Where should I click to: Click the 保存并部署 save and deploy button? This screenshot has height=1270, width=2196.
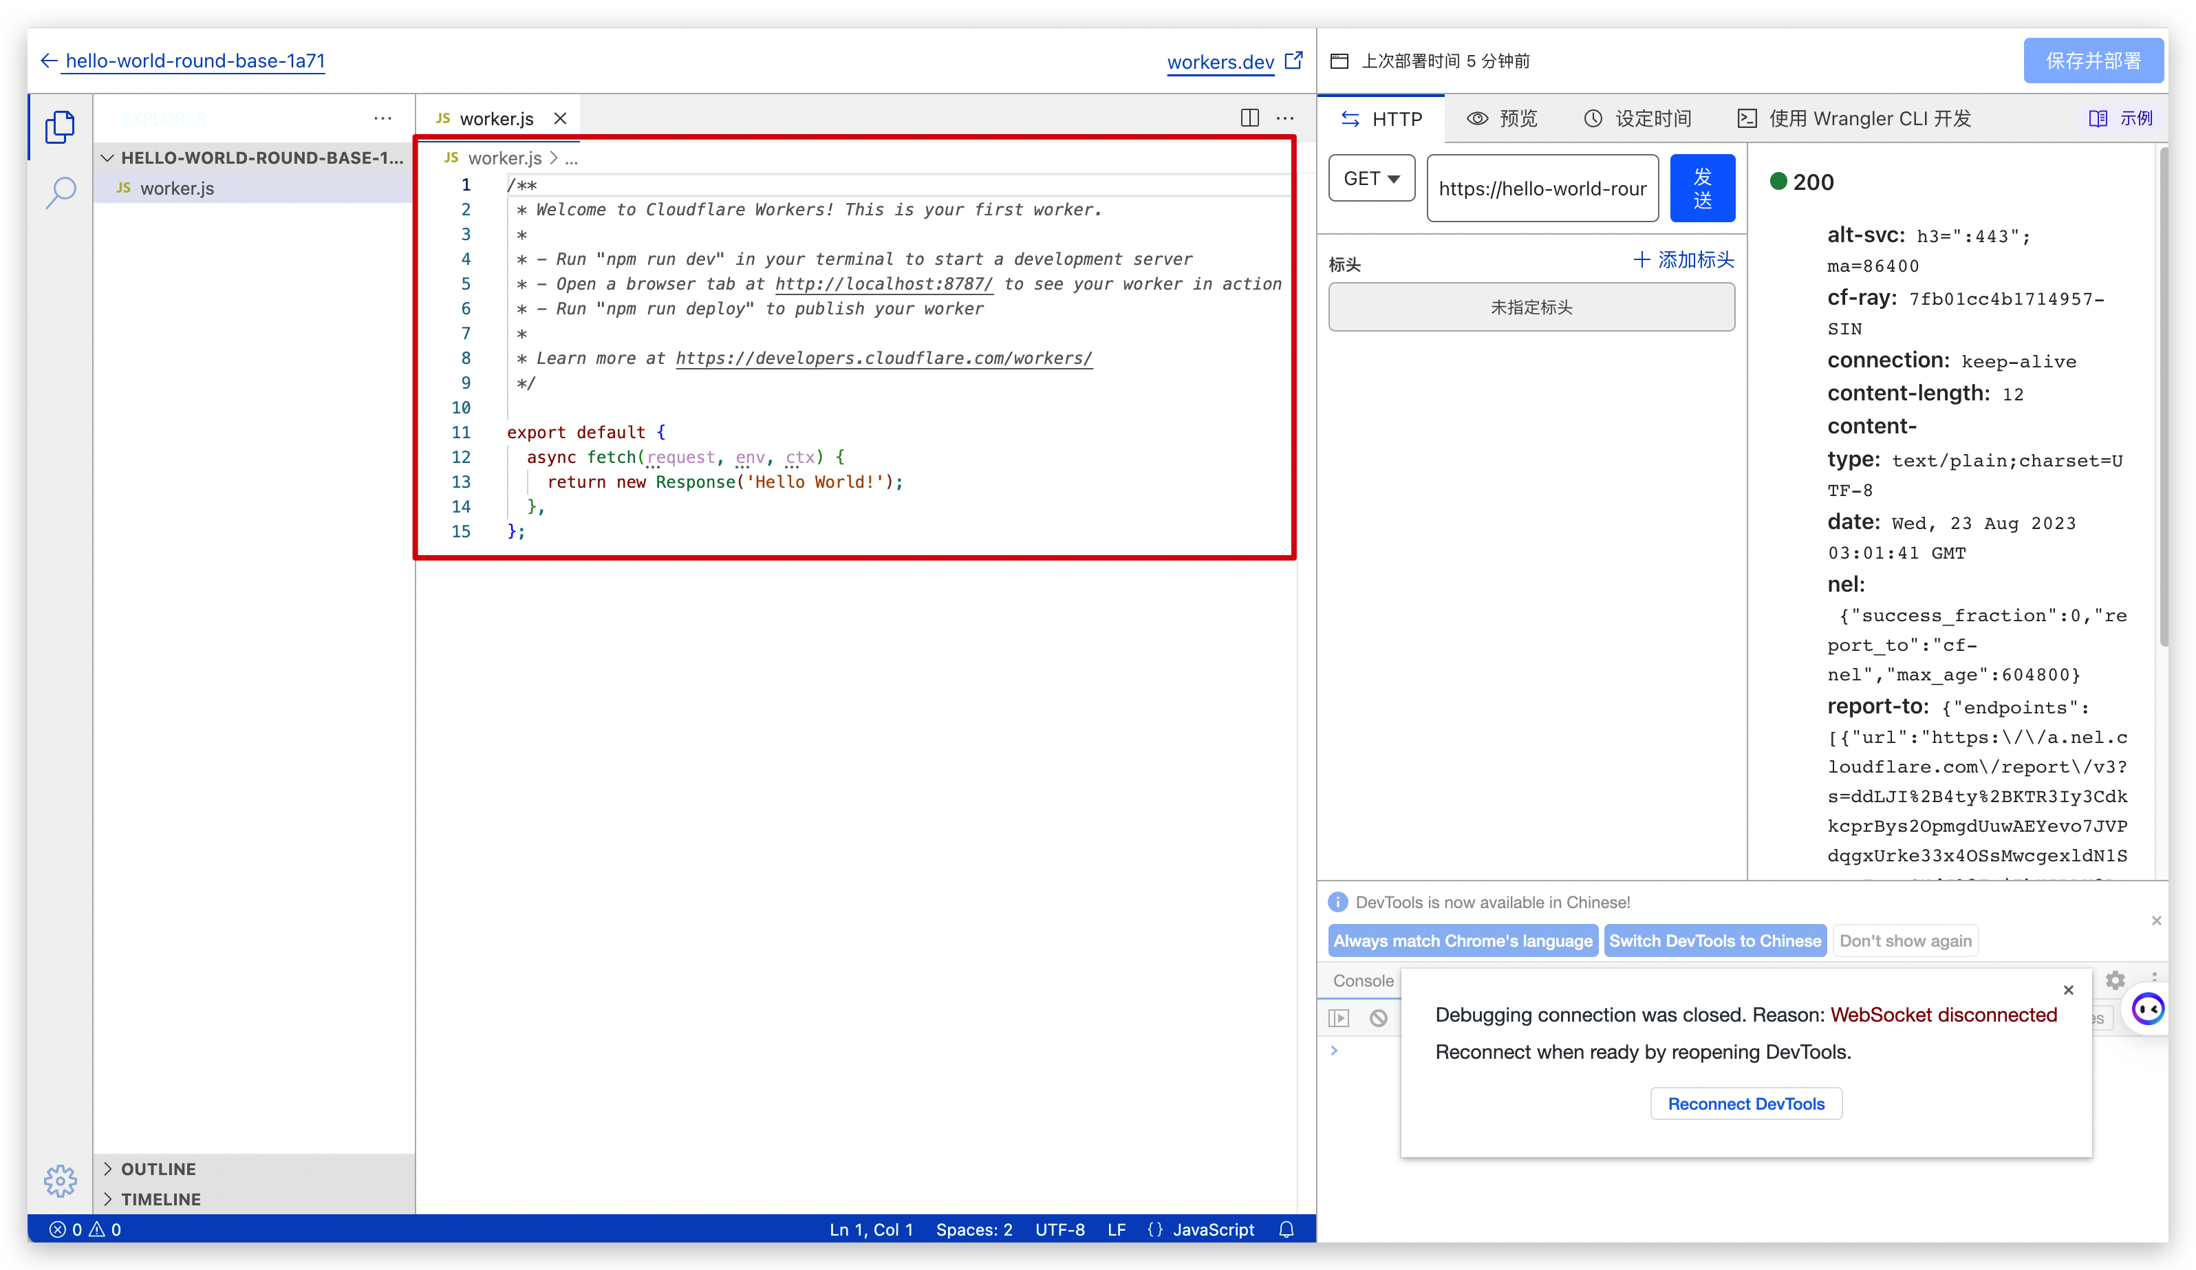point(2093,60)
